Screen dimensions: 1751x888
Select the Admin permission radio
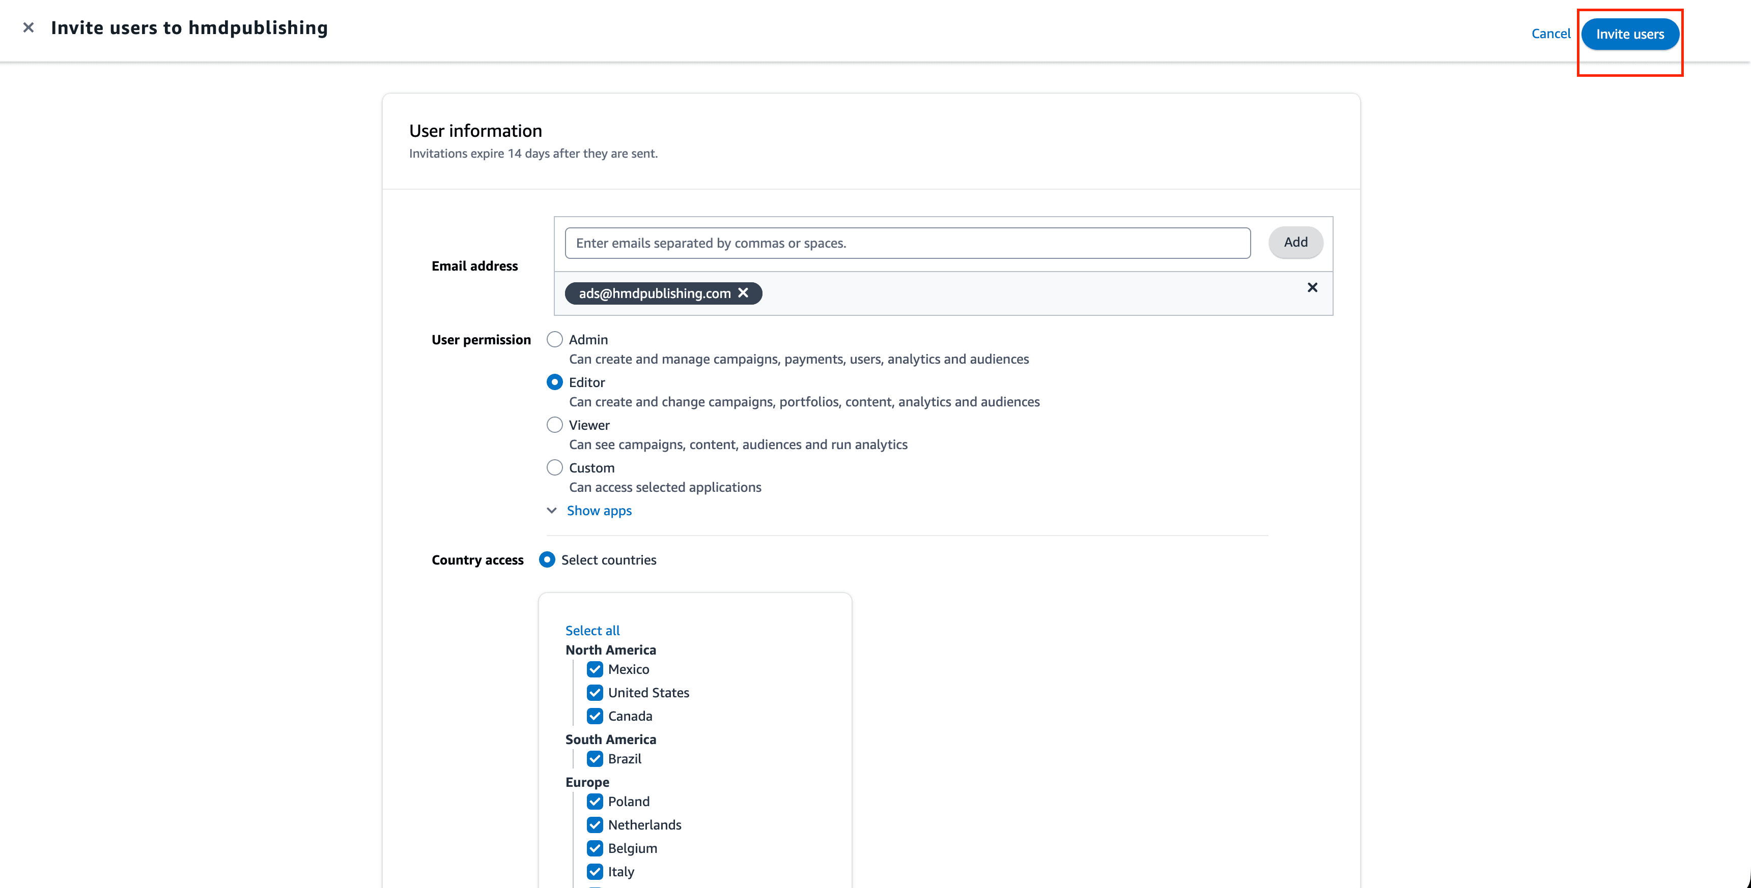555,339
